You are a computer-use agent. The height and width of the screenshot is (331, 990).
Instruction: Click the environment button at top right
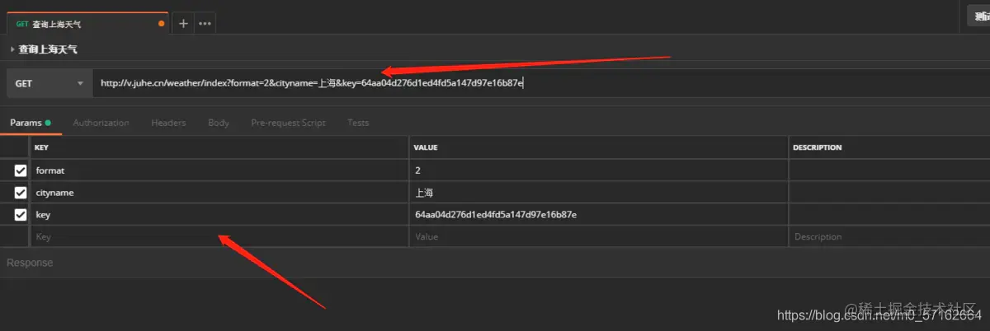[x=978, y=16]
